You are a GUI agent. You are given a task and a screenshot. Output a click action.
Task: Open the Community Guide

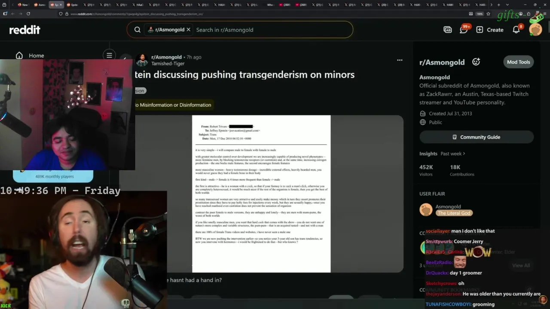(x=477, y=137)
